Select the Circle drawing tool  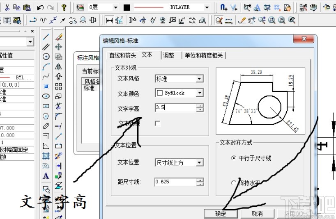(x=46, y=57)
